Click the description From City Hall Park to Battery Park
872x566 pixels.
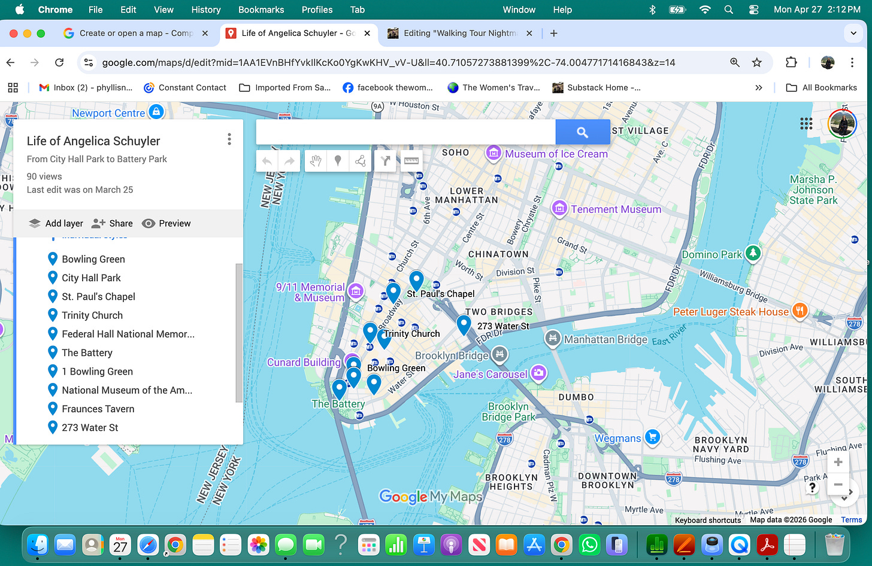(x=97, y=159)
